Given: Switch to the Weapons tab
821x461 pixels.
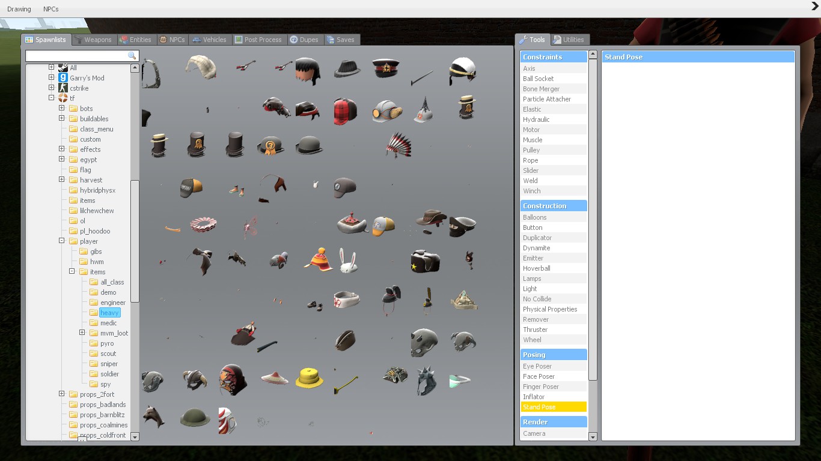Looking at the screenshot, I should coord(93,40).
